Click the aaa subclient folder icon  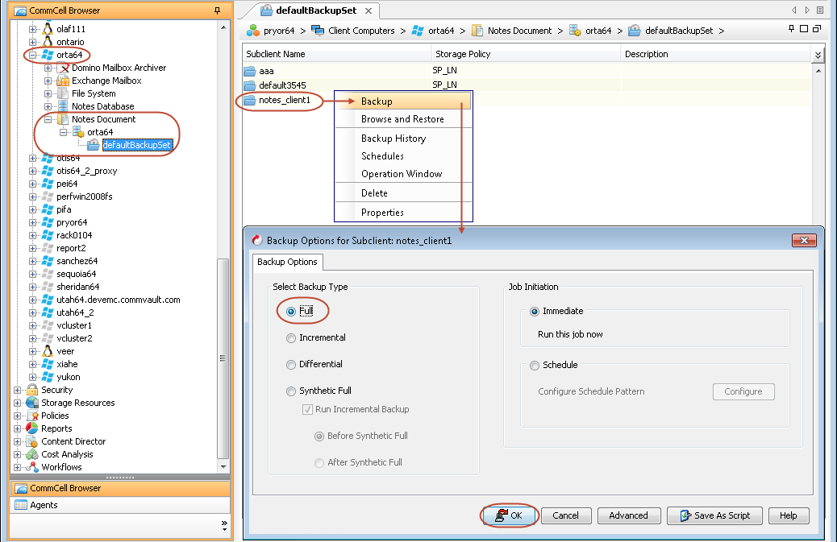pyautogui.click(x=250, y=72)
